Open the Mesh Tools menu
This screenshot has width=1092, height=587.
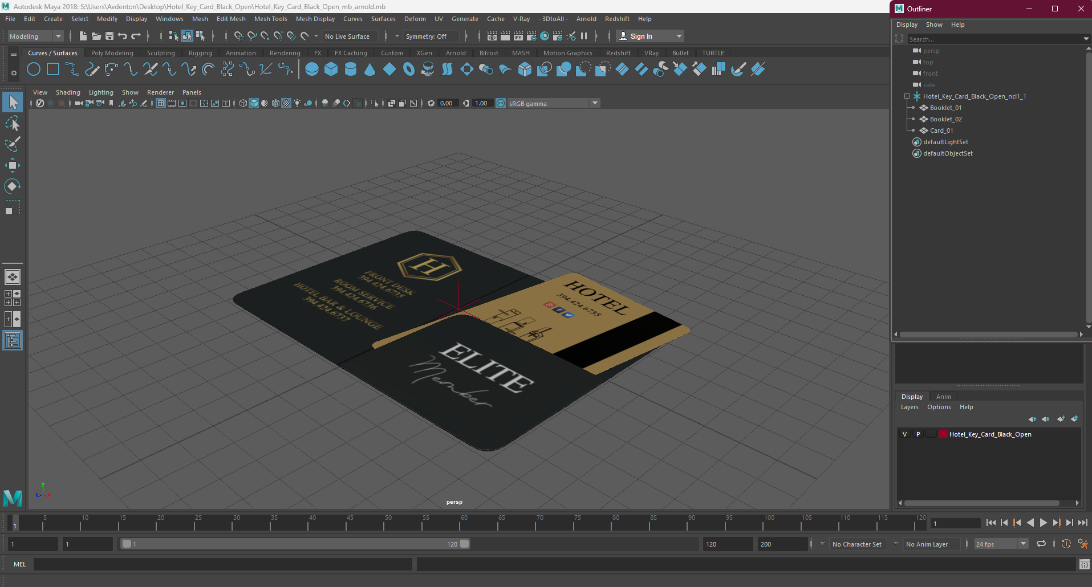(270, 19)
